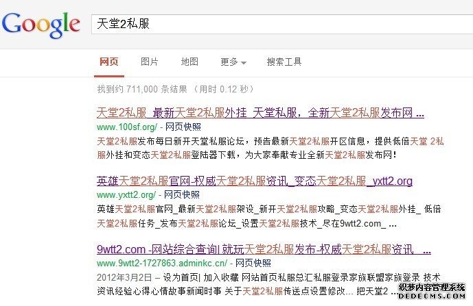Click the Google logo
The width and height of the screenshot is (473, 306).
41,25
